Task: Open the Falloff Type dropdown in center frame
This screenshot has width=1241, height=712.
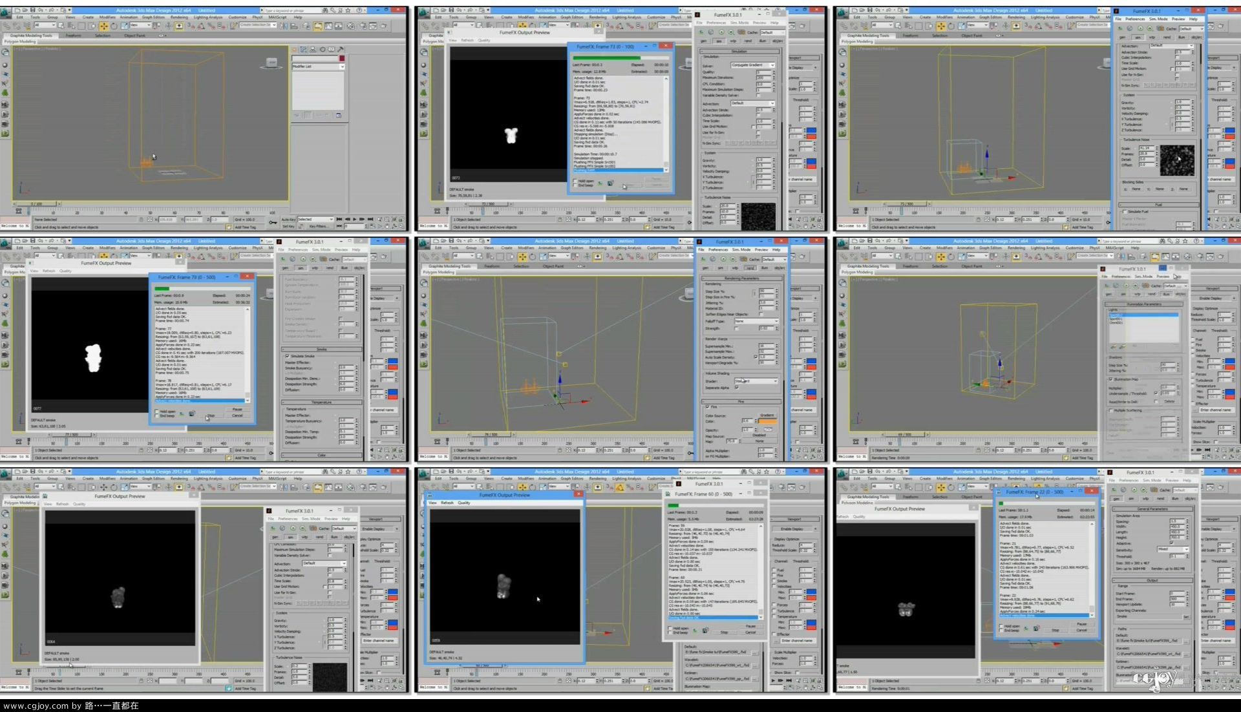Action: point(756,320)
